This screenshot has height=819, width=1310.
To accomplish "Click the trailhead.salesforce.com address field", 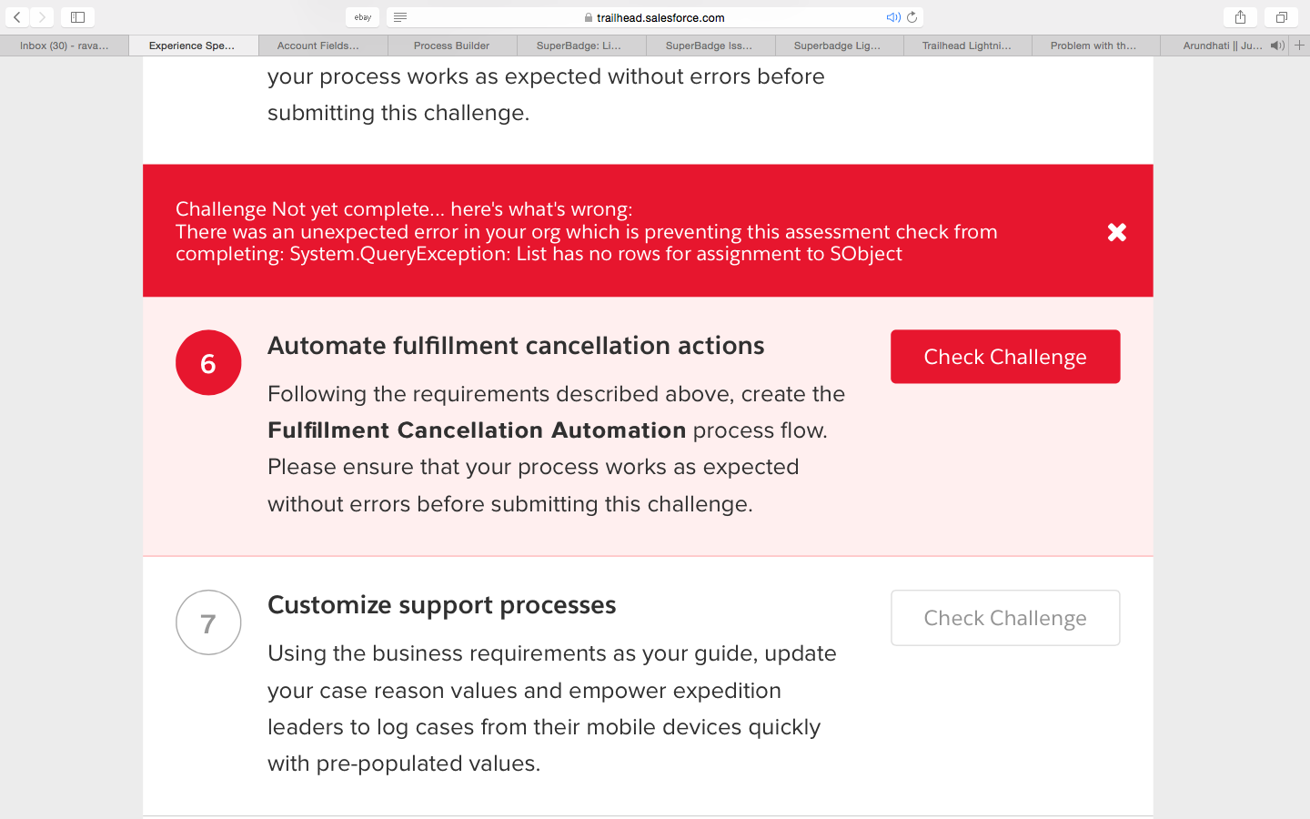I will coord(655,17).
